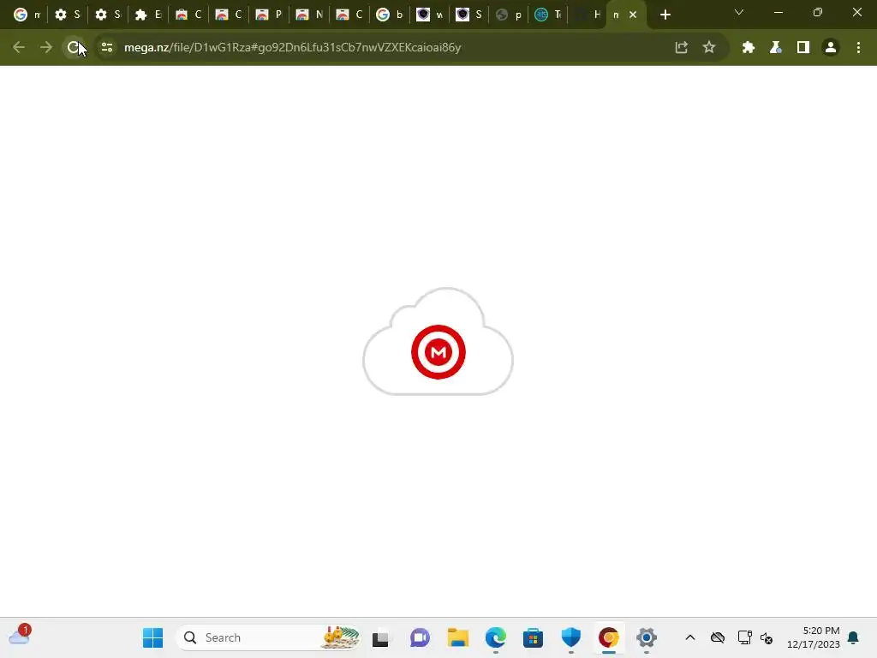
Task: Switch to globe tab labeled p
Action: [509, 15]
